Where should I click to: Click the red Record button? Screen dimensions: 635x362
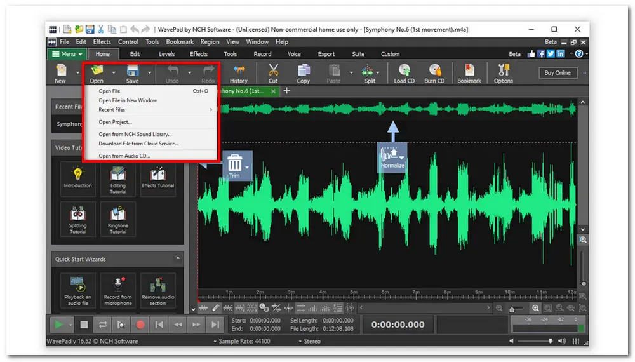[x=140, y=325]
